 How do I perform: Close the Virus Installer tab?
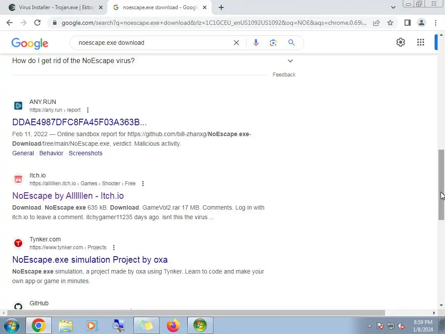coord(100,7)
